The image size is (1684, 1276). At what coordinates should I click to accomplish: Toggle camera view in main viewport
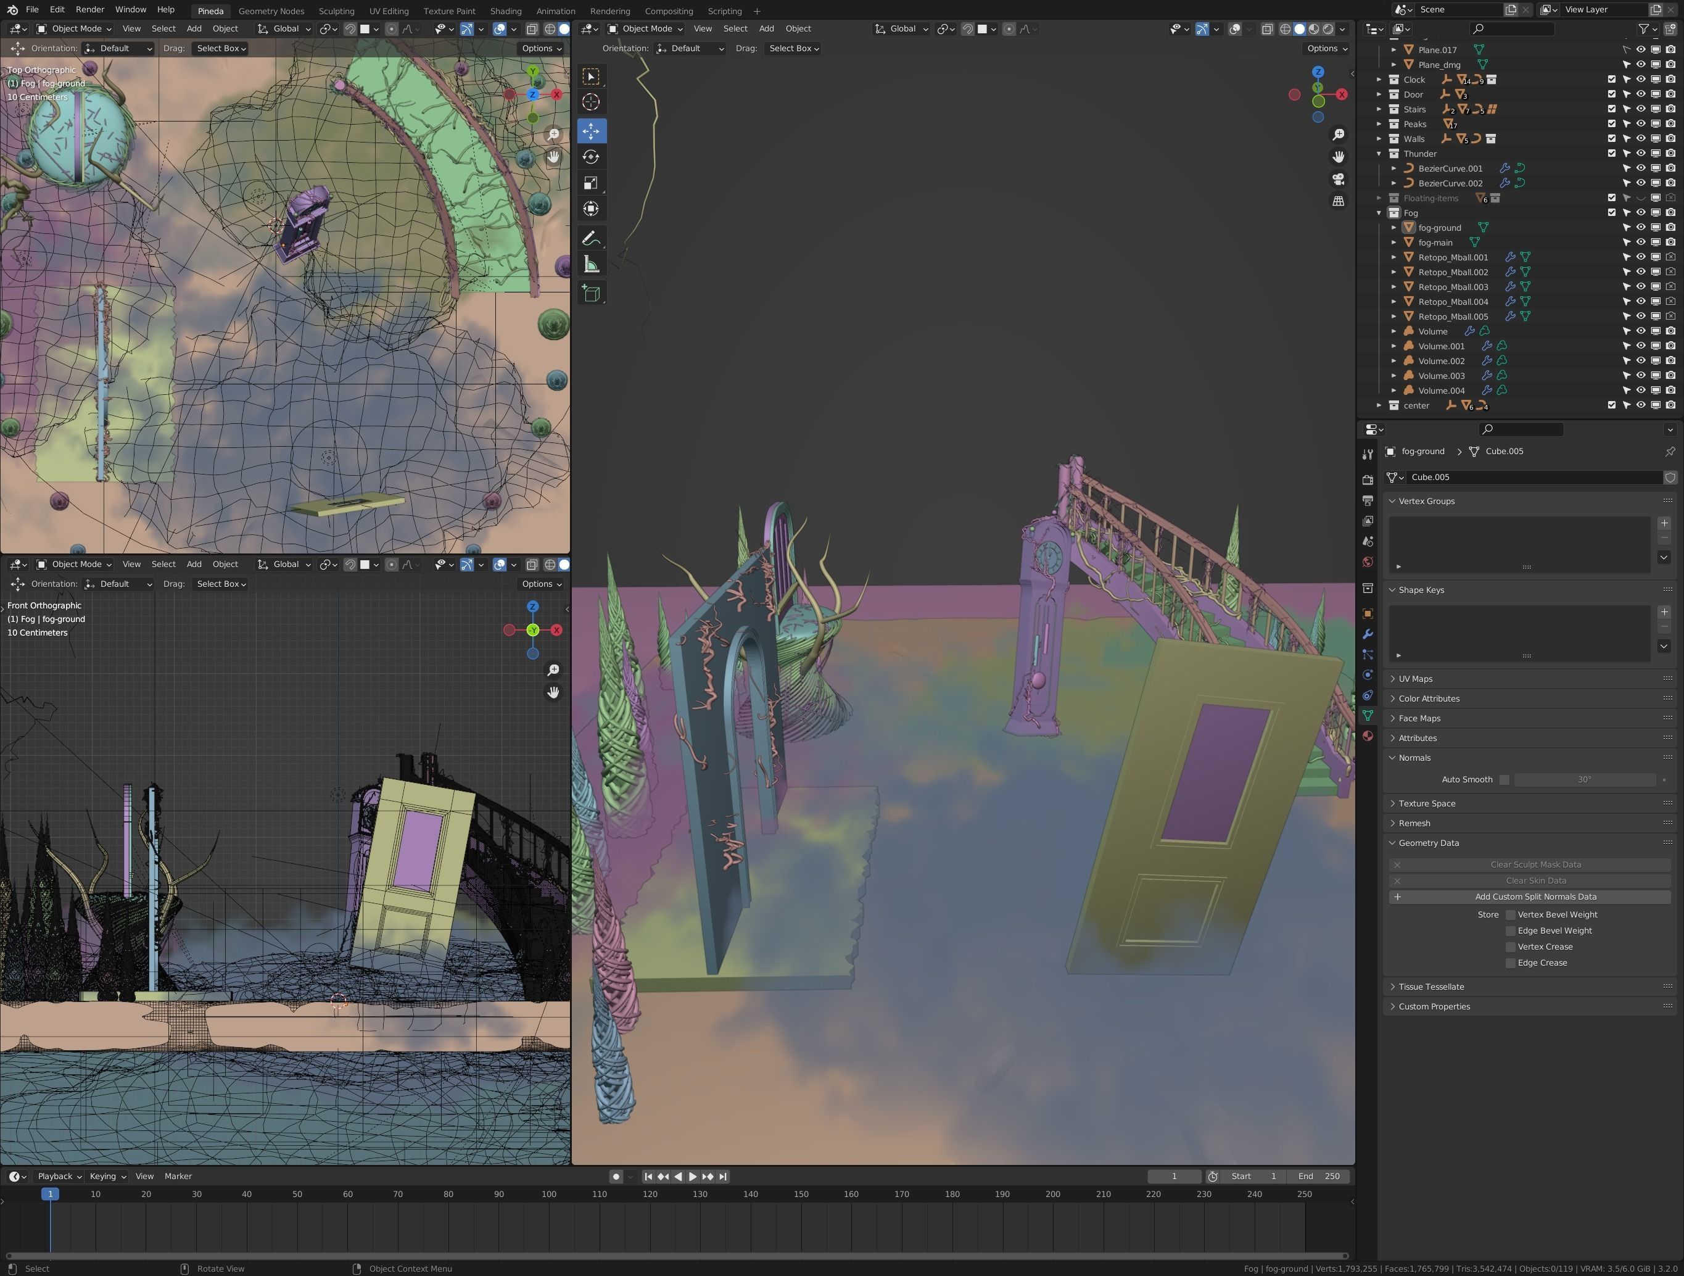coord(1337,179)
